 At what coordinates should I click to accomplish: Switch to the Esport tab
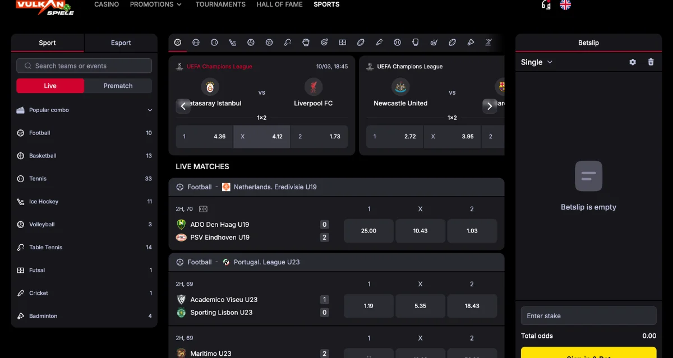click(x=121, y=43)
